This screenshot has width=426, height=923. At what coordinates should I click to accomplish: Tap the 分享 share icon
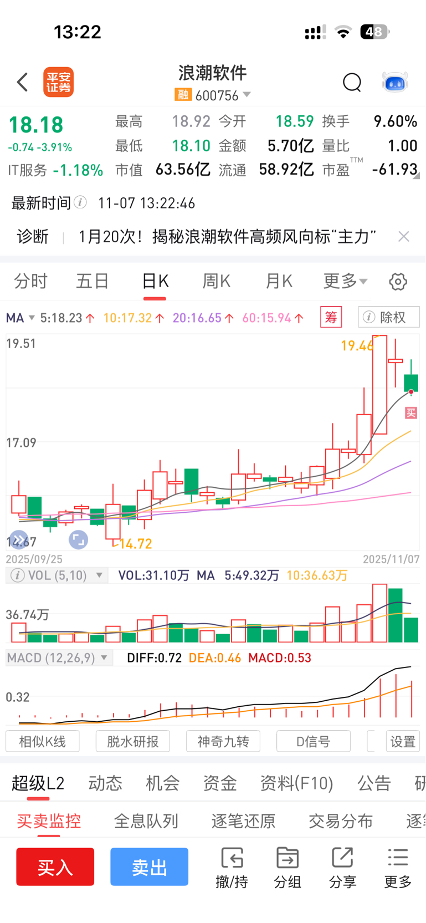tap(343, 868)
